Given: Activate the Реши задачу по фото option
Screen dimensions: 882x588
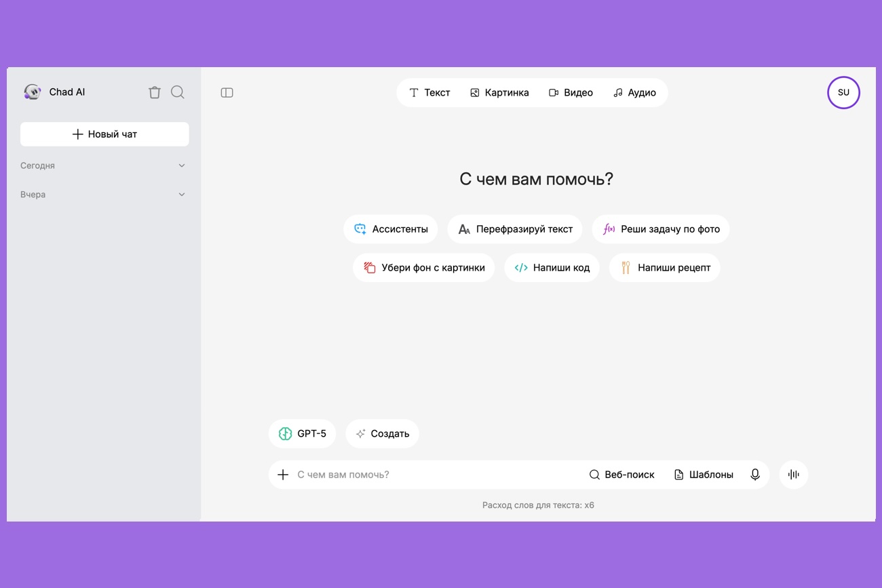Looking at the screenshot, I should point(660,229).
